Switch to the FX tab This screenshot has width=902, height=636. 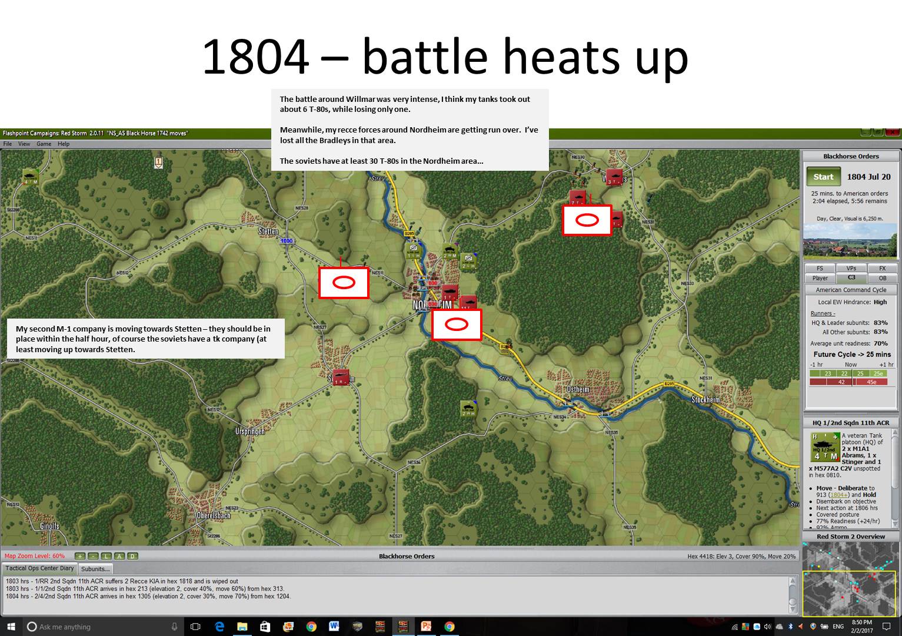[883, 269]
